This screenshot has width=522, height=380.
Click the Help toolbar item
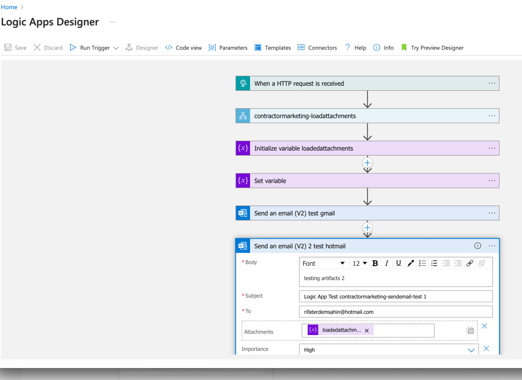pos(356,47)
